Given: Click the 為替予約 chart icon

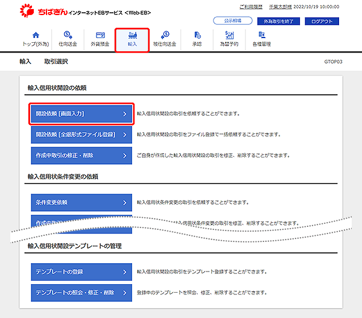Looking at the screenshot, I should coord(229,35).
